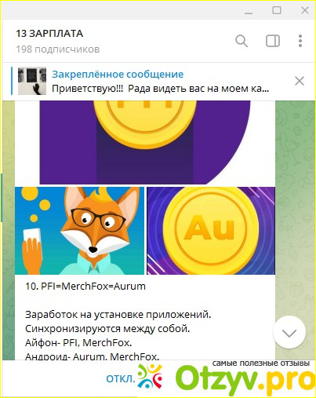Open the fox MerchFox image
316x398 pixels.
tap(79, 231)
